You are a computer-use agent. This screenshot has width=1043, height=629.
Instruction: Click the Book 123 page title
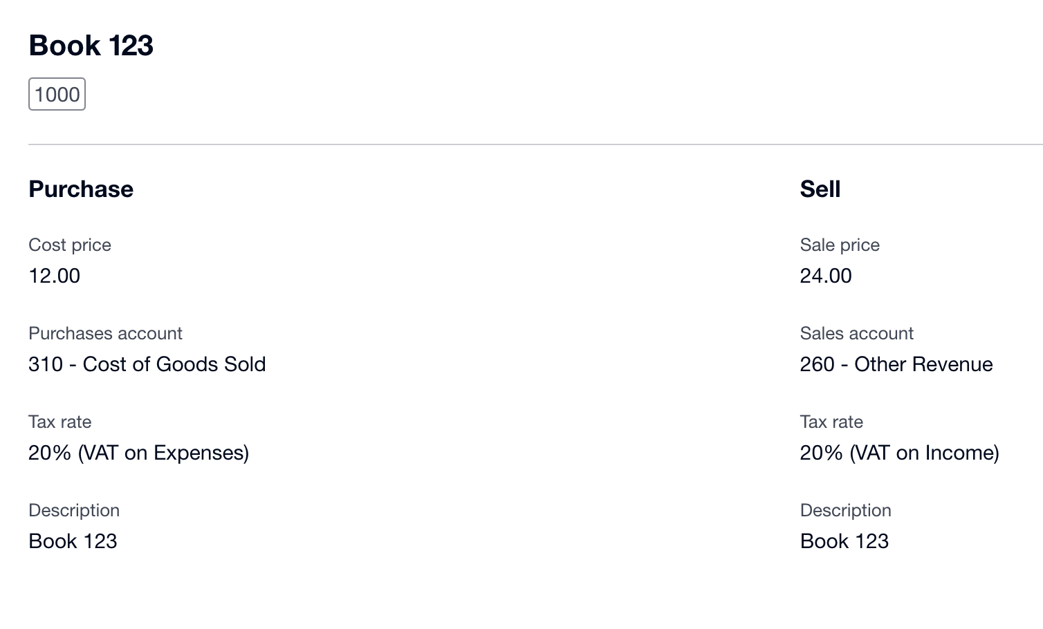[91, 46]
